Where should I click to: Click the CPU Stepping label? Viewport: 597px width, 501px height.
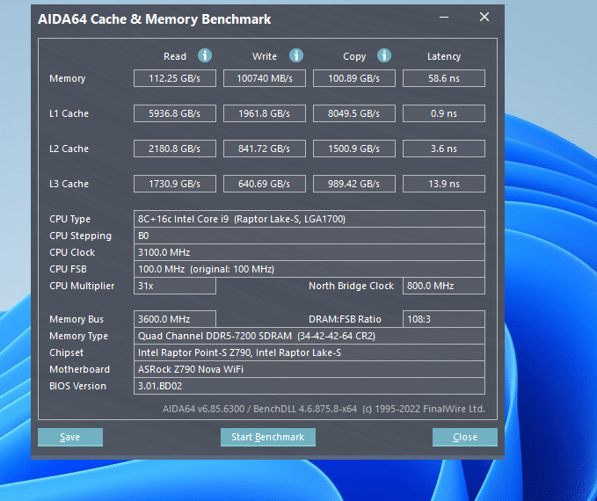coord(80,236)
